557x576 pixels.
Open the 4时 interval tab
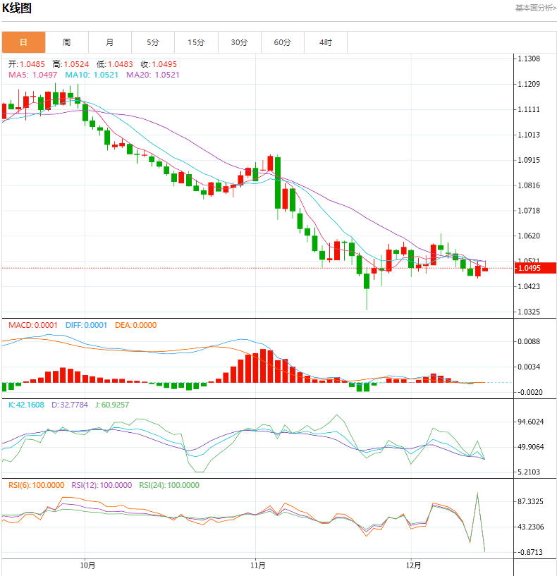[326, 42]
